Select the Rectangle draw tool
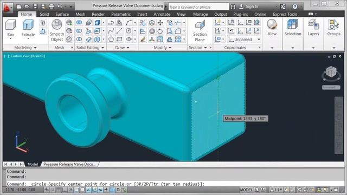The width and height of the screenshot is (347, 195). (119, 40)
